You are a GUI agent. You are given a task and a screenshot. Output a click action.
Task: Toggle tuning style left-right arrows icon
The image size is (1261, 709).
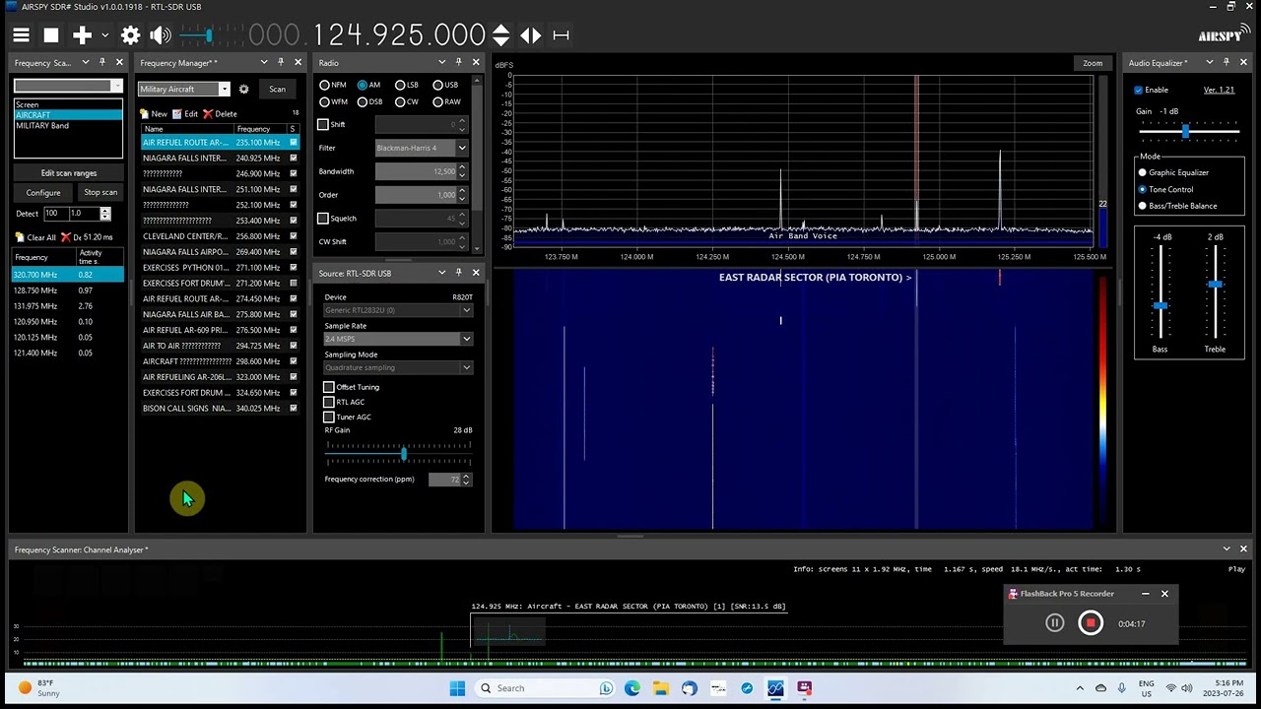tap(530, 35)
